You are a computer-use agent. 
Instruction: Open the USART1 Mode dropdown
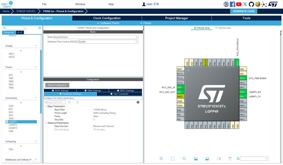click(x=96, y=37)
